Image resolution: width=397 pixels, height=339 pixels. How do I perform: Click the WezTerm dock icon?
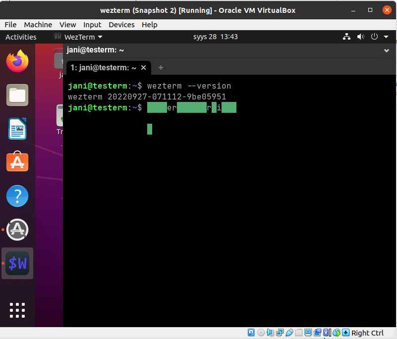(17, 263)
